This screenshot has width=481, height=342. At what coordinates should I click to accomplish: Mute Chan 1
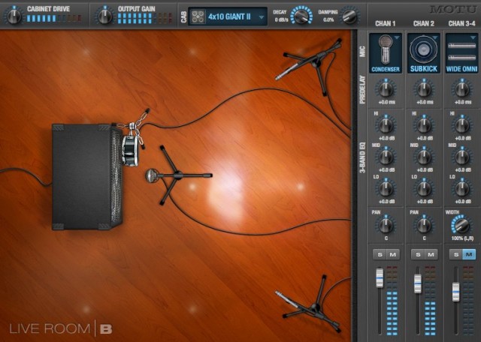click(392, 255)
